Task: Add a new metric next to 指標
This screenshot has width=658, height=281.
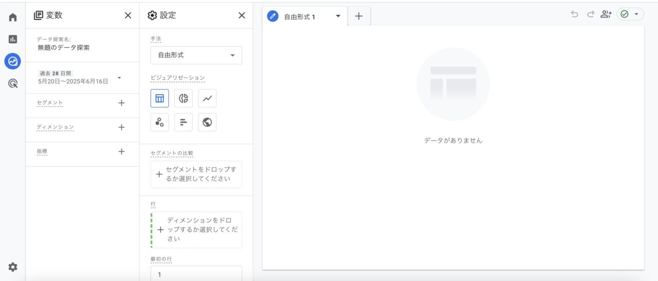Action: (121, 152)
